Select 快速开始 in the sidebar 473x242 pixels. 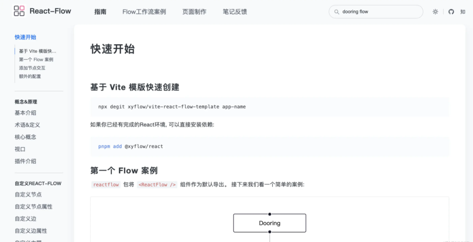[x=25, y=37]
